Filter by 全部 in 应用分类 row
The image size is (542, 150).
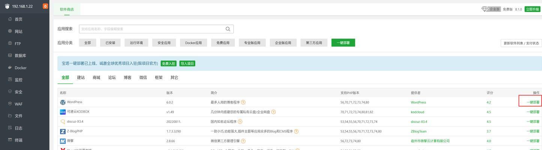(x=87, y=43)
